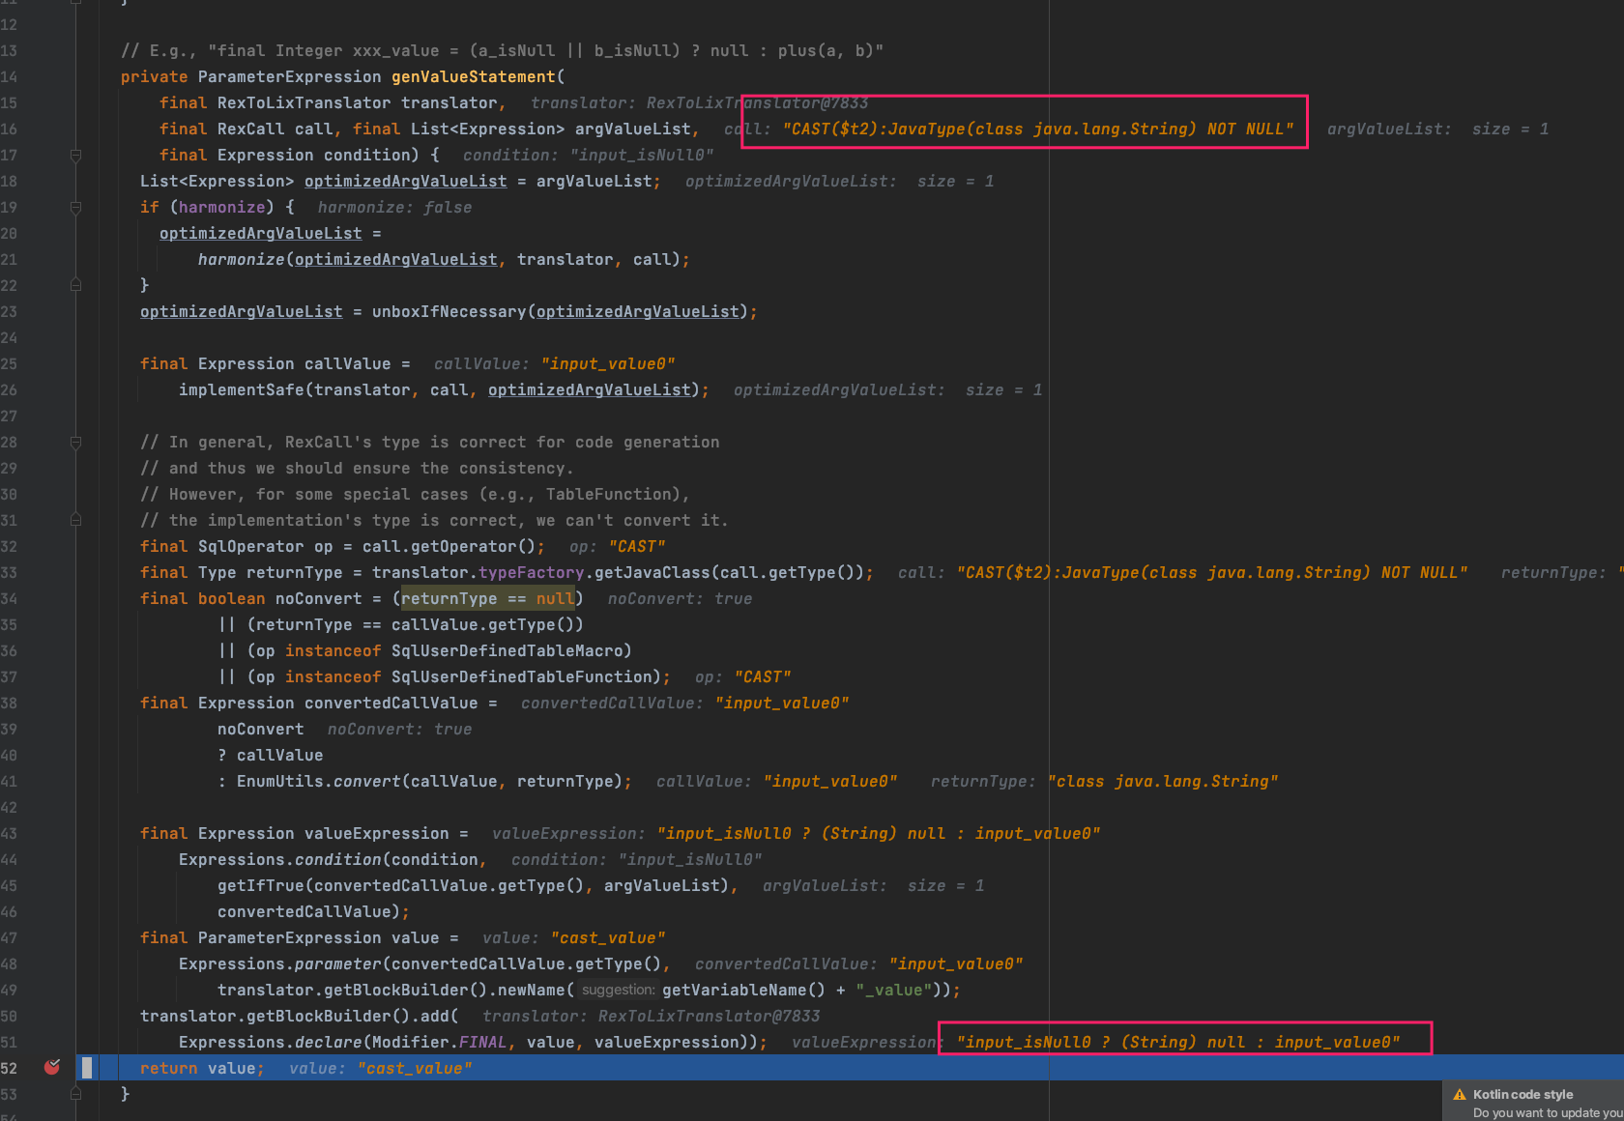Click the RexToLixTranslator parameter type on line 15

click(x=304, y=102)
